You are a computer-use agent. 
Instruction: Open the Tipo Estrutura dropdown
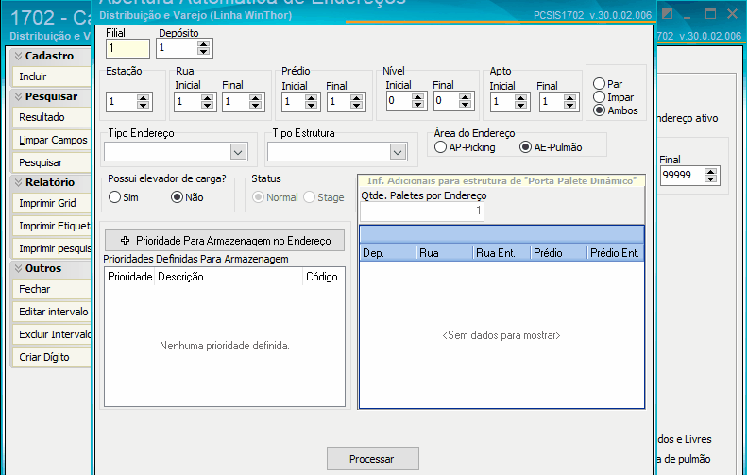pyautogui.click(x=398, y=152)
